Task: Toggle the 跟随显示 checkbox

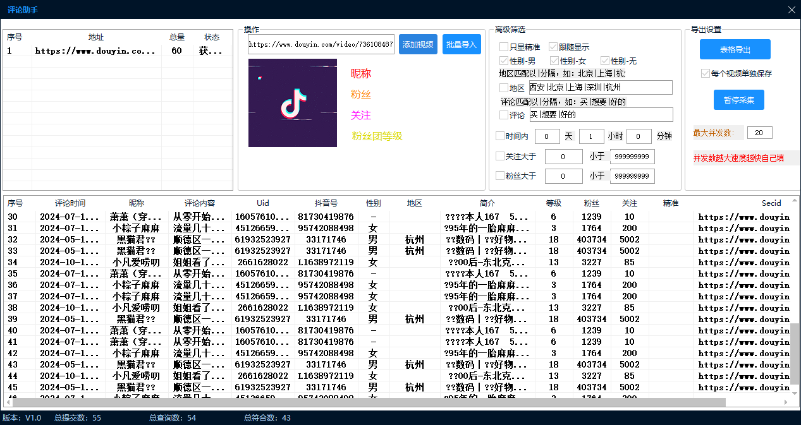Action: coord(553,47)
